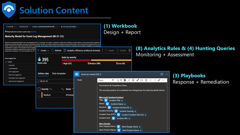Select the Medium severity rule row

pyautogui.click(x=55, y=95)
